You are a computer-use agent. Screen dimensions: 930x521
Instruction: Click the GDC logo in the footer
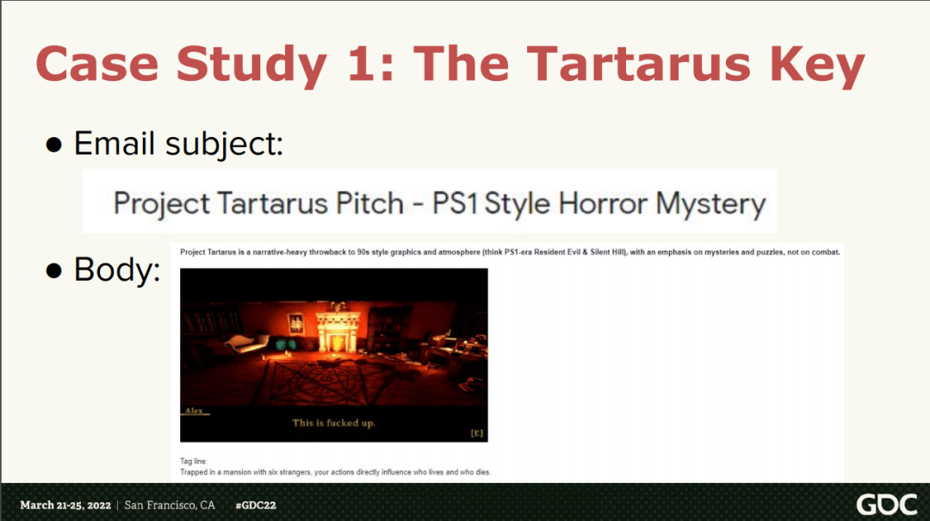(x=887, y=505)
